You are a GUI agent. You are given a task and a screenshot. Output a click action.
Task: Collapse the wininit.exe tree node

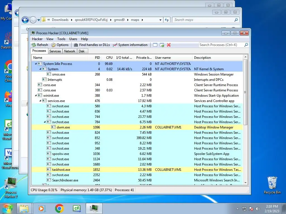(x=36, y=95)
